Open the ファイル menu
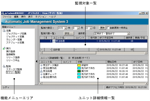 (7, 17)
